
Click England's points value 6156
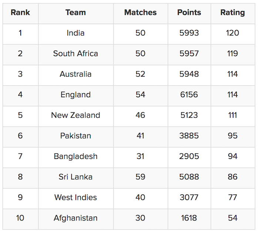[x=189, y=95]
